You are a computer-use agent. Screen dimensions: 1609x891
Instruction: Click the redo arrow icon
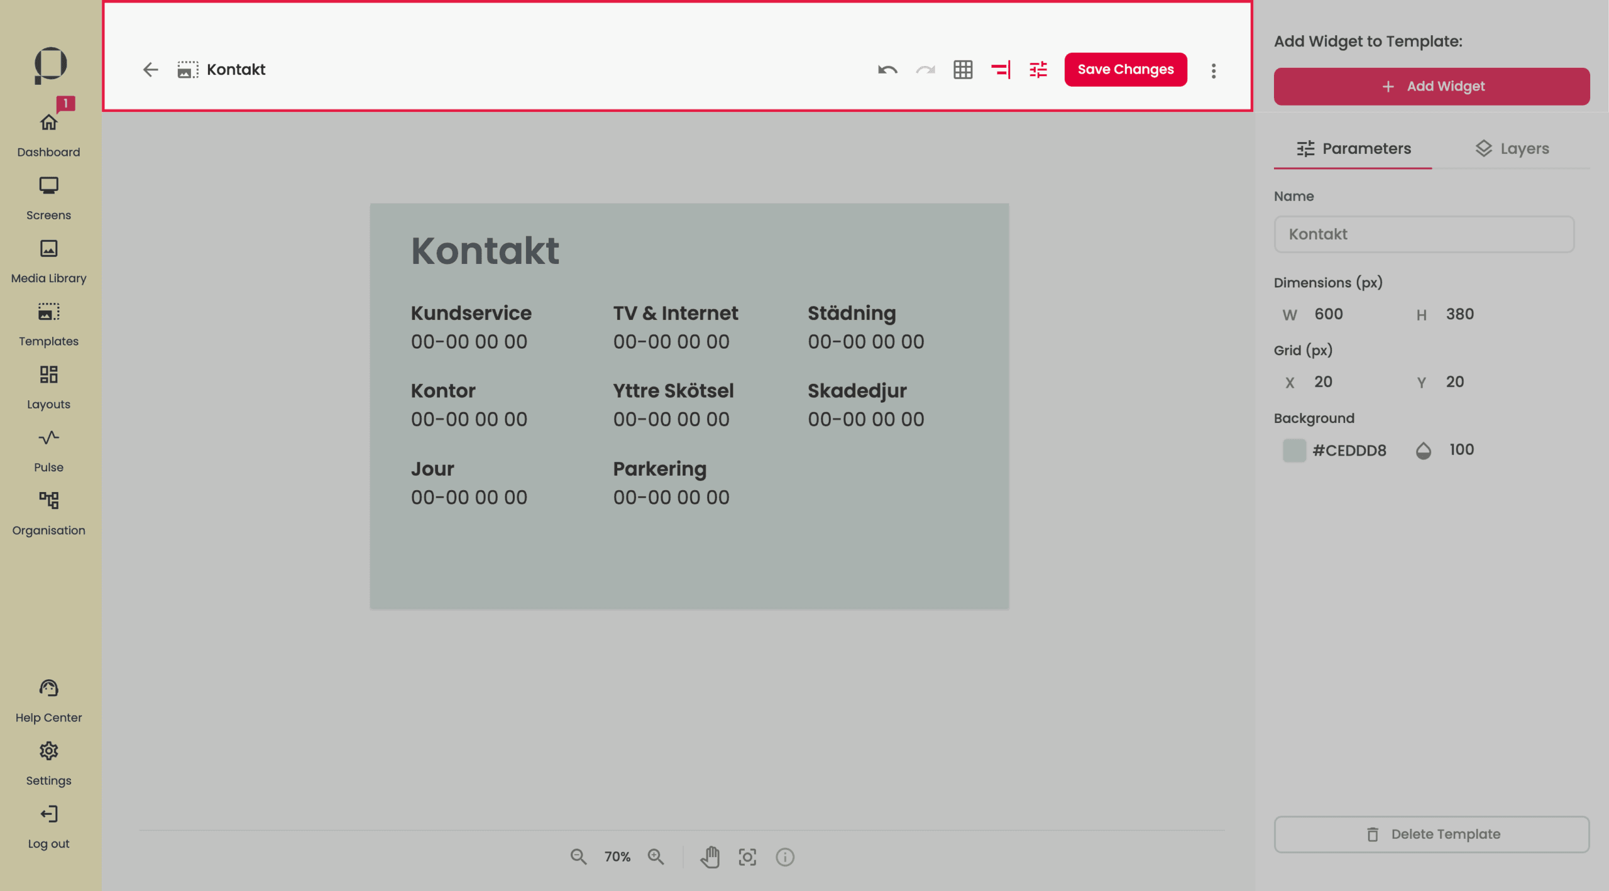(x=925, y=70)
